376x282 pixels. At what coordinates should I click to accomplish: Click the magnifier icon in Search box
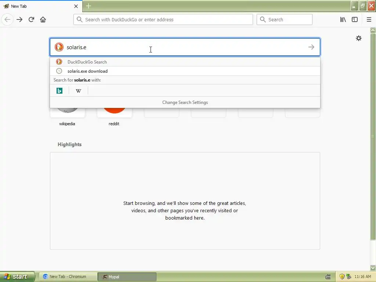click(x=263, y=19)
